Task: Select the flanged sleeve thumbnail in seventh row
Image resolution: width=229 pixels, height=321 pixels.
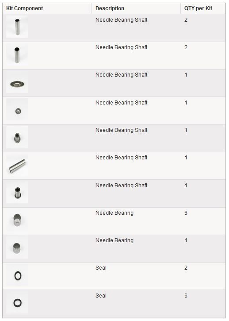Action: [x=17, y=193]
